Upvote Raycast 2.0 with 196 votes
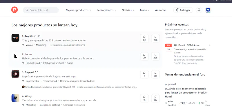This screenshot has height=112, width=232. (155, 74)
